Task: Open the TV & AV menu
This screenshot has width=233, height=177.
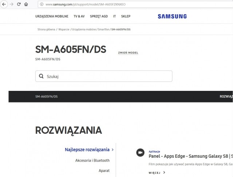Action: (79, 16)
